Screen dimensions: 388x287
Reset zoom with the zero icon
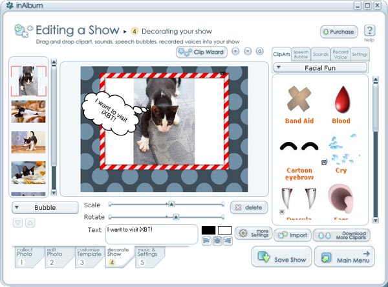tap(259, 51)
